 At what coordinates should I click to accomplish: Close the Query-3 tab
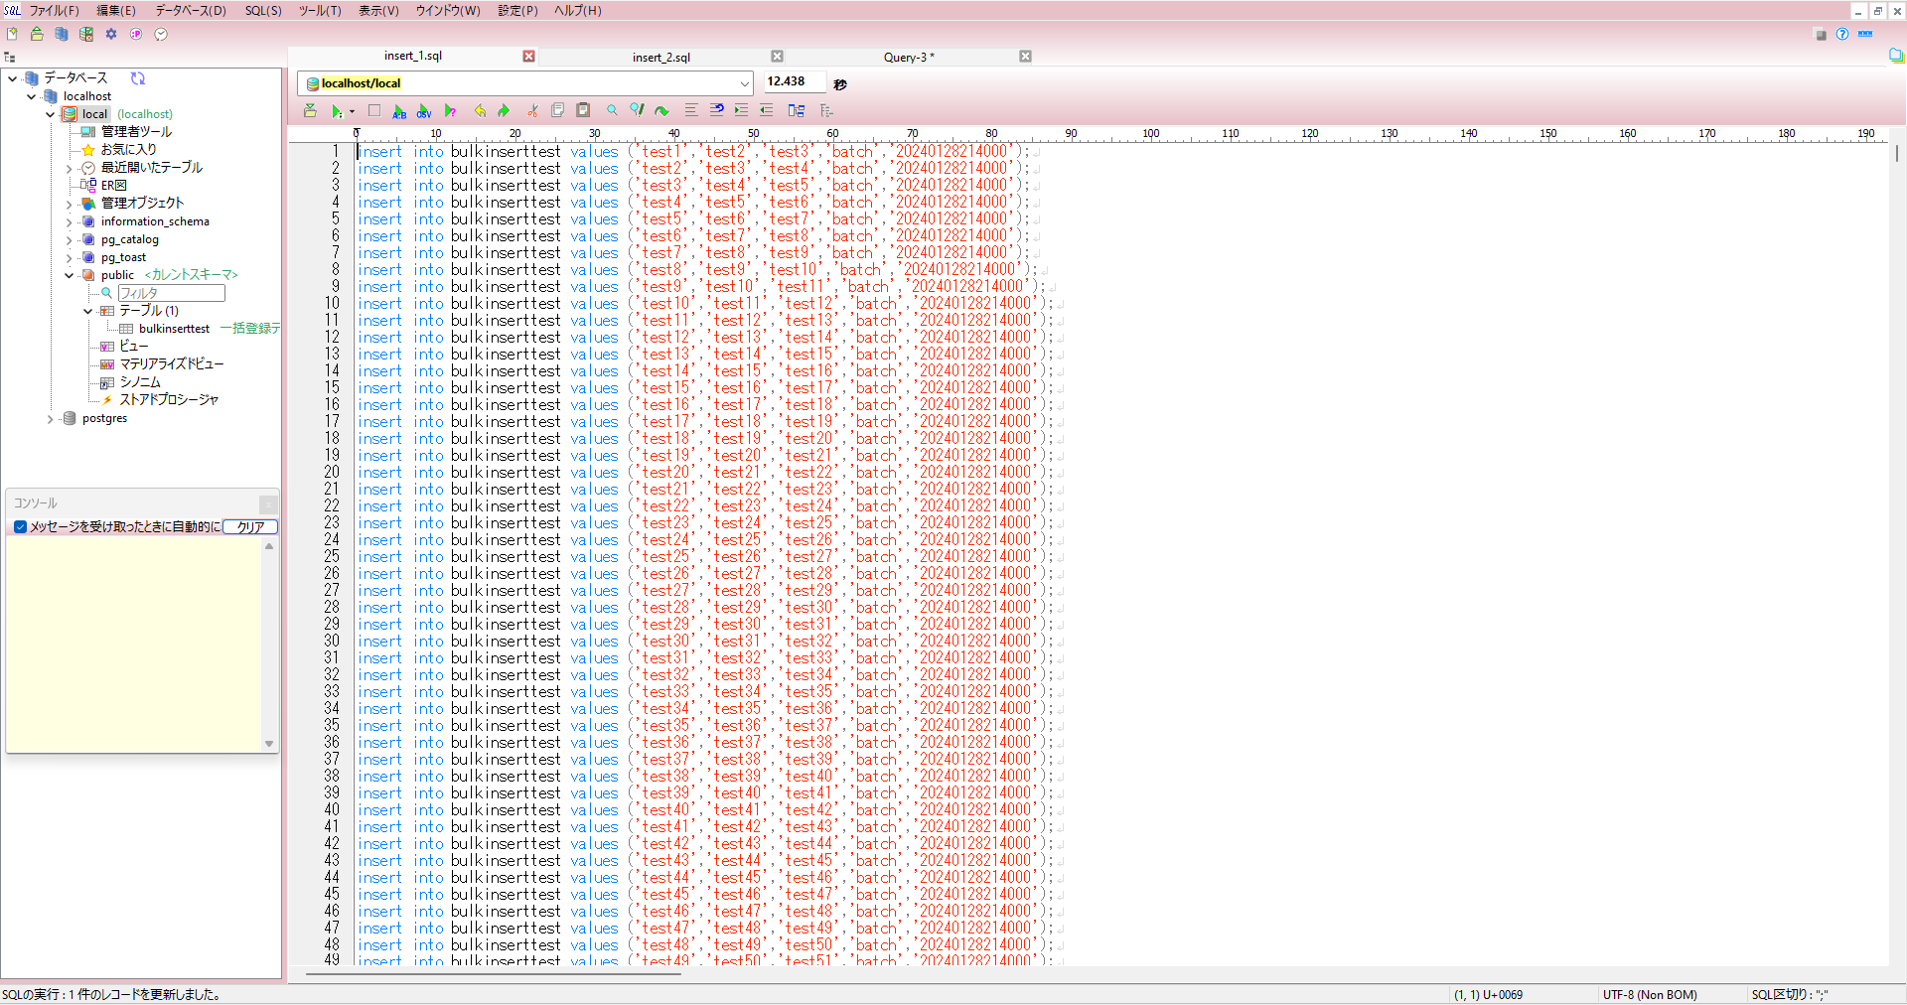point(1025,57)
